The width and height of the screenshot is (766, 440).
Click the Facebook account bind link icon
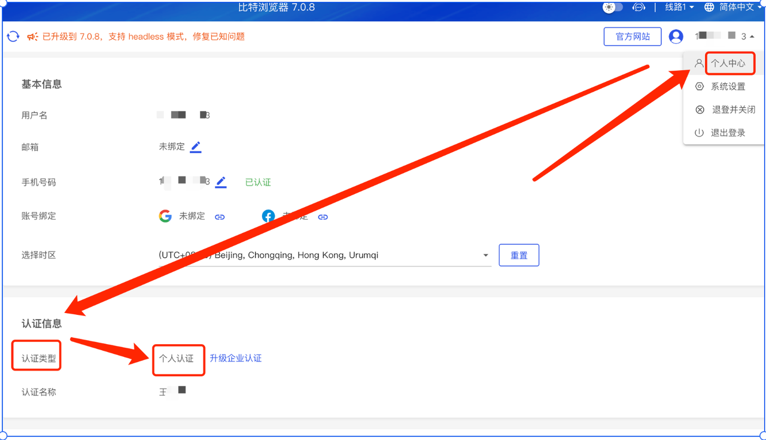click(x=323, y=217)
